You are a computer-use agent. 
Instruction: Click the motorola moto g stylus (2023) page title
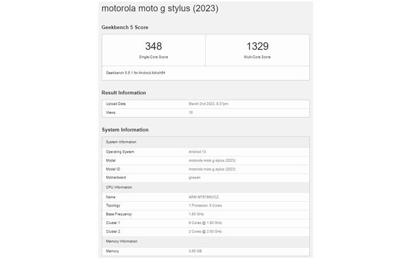[x=160, y=9]
